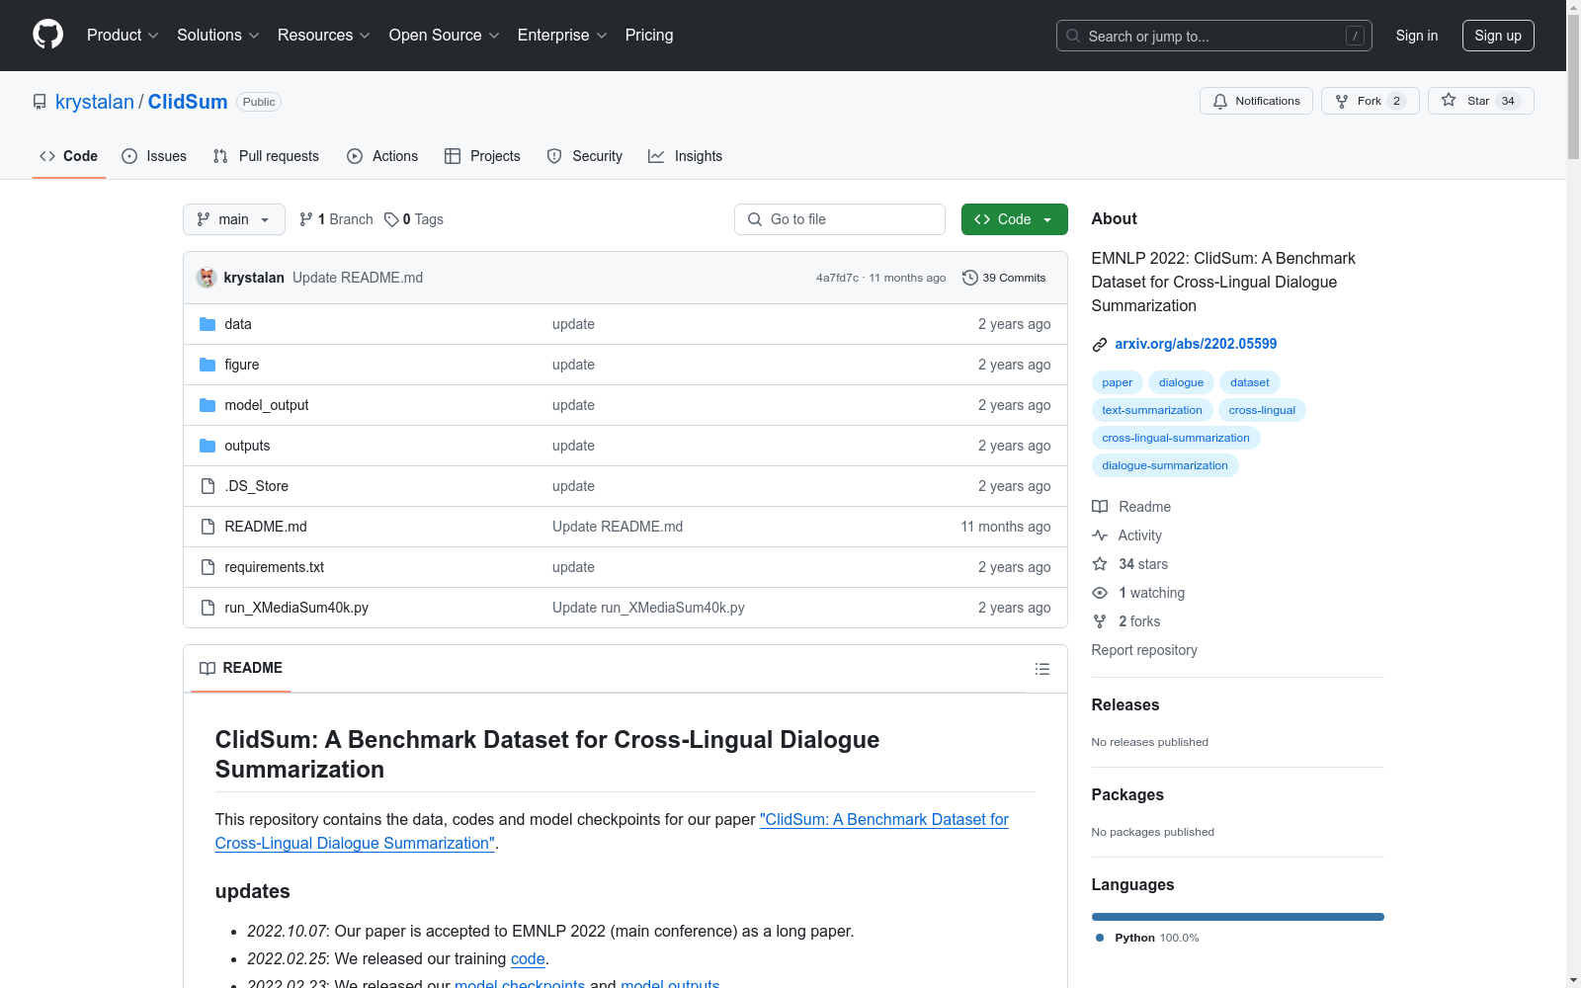Image resolution: width=1581 pixels, height=988 pixels.
Task: Click the paper topic tag
Action: coord(1118,382)
